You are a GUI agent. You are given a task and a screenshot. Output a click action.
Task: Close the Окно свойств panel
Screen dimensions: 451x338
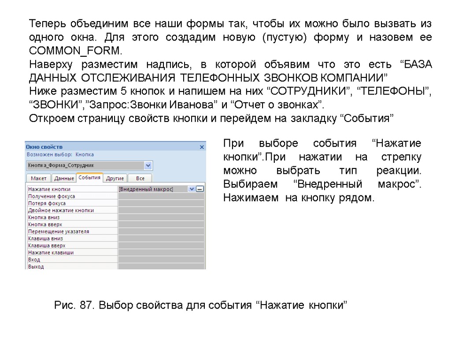point(202,147)
